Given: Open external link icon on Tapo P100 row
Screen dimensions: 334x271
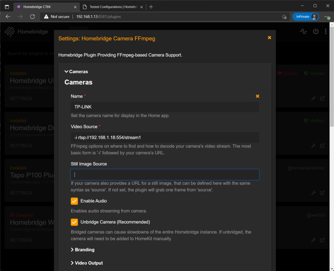Looking at the screenshot, I should tap(322, 193).
